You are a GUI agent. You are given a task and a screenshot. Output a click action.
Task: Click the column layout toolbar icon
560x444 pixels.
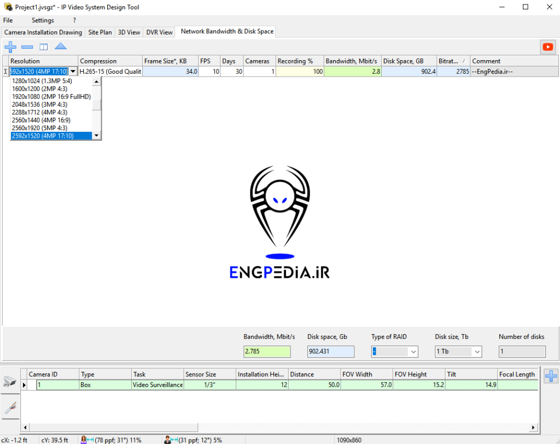click(x=45, y=47)
